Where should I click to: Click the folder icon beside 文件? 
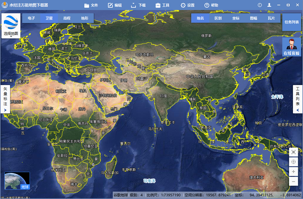(87, 5)
